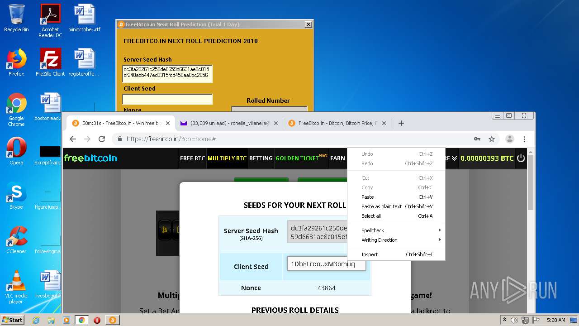Open Windows Start menu
The height and width of the screenshot is (326, 579).
click(12, 320)
